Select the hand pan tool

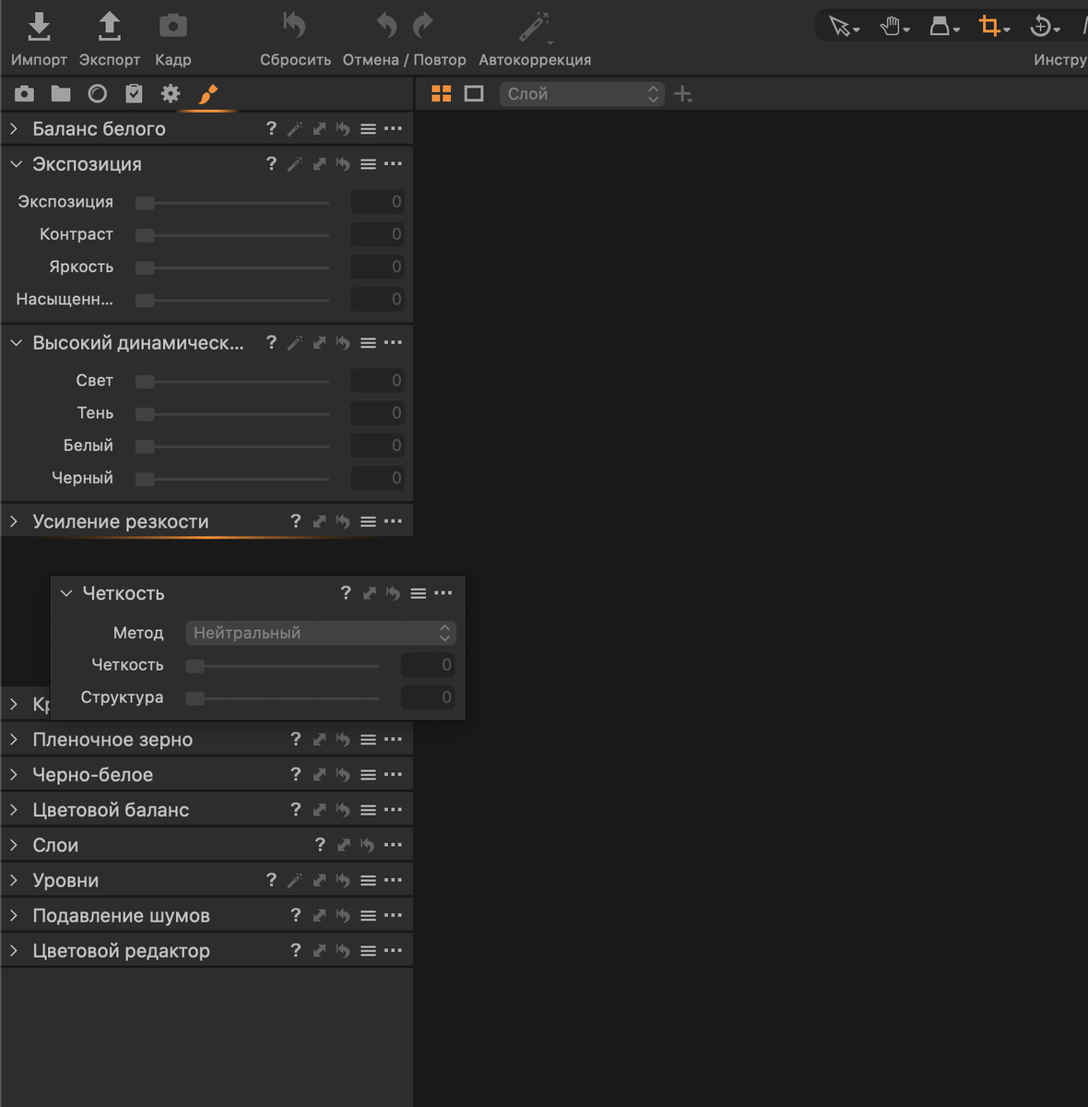[x=894, y=26]
